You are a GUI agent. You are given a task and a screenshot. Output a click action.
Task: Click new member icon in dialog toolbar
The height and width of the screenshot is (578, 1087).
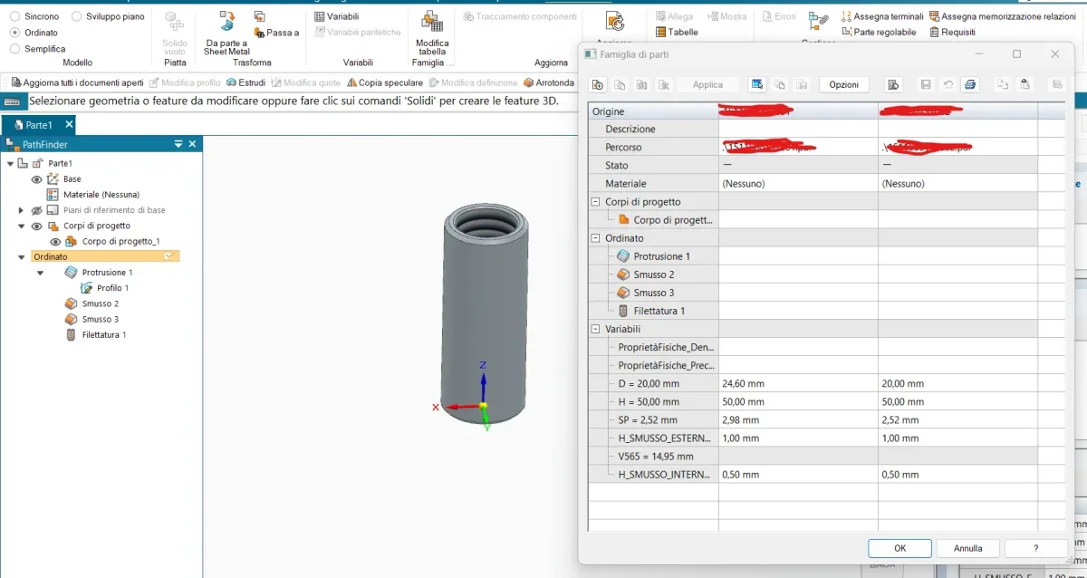(x=597, y=84)
